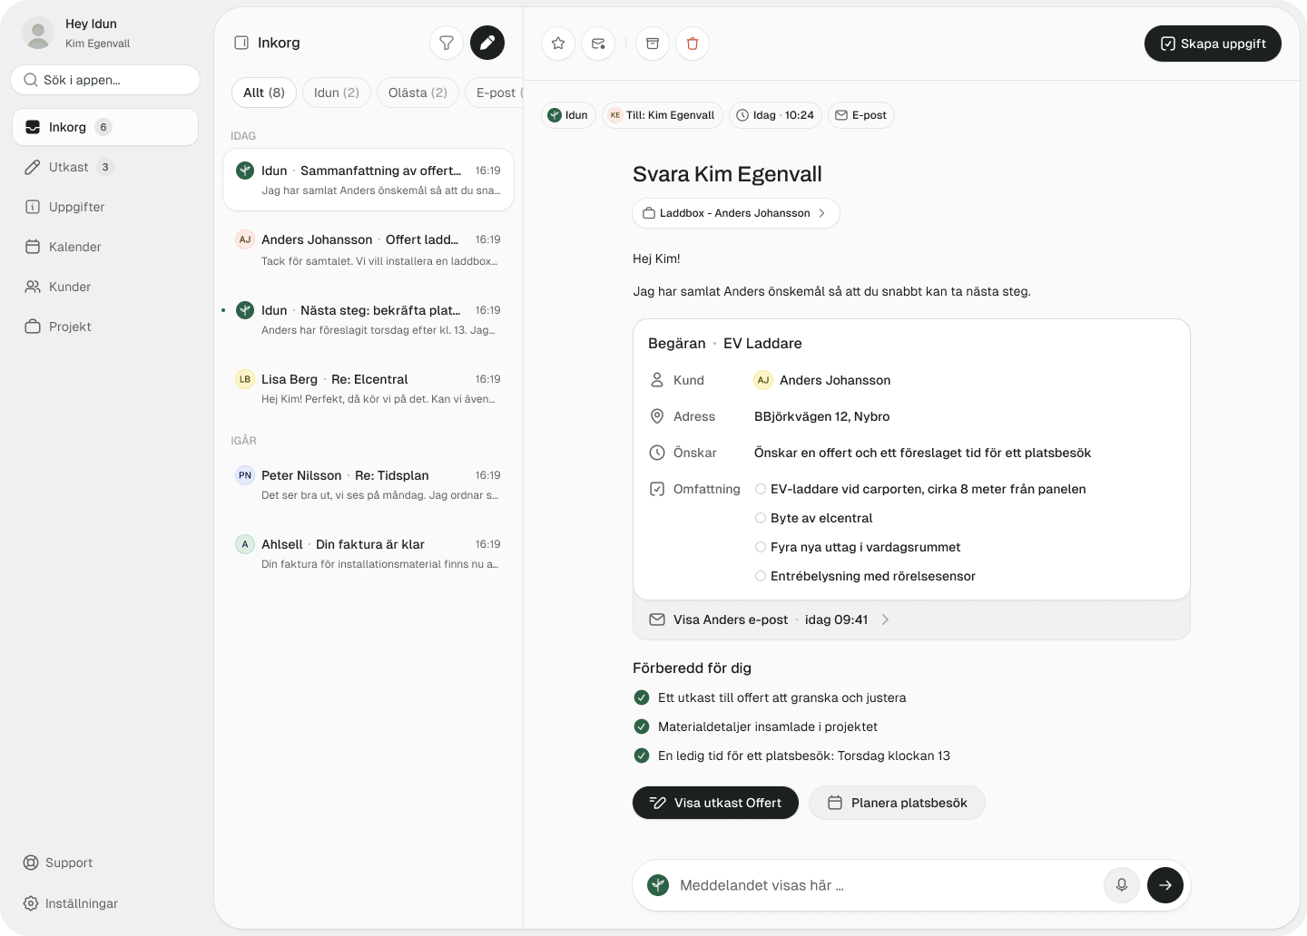The height and width of the screenshot is (936, 1307).
Task: Open Ahlsell Din faktura är klar message
Action: 369,553
